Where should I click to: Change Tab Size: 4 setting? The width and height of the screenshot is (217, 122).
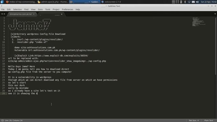point(194,121)
